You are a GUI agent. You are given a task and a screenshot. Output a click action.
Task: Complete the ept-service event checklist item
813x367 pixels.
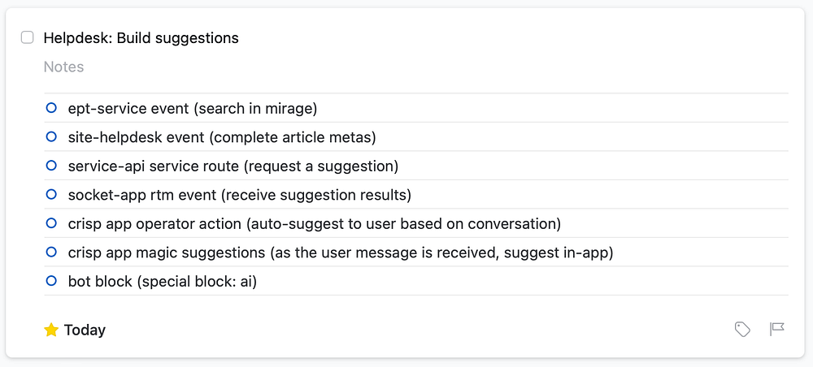(51, 107)
